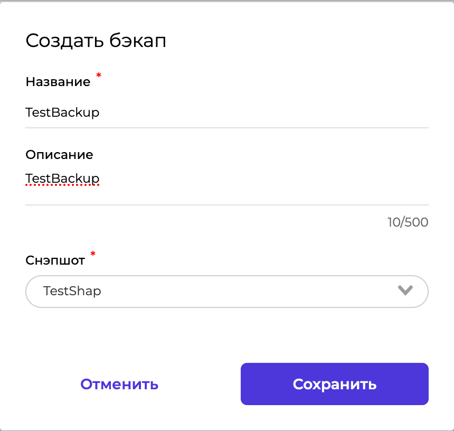Click the chevron arrow in Снэпшот dropdown

point(405,291)
